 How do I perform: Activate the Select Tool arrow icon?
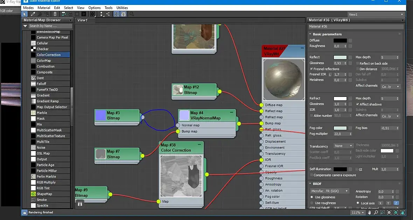(x=25, y=14)
